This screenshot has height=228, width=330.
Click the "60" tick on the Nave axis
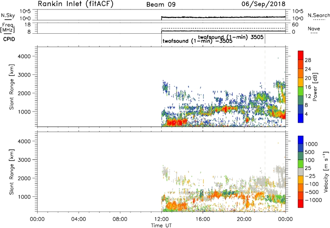click(x=295, y=25)
